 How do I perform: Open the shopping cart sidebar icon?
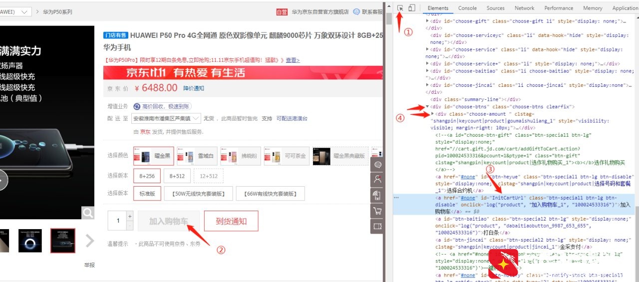click(x=377, y=211)
